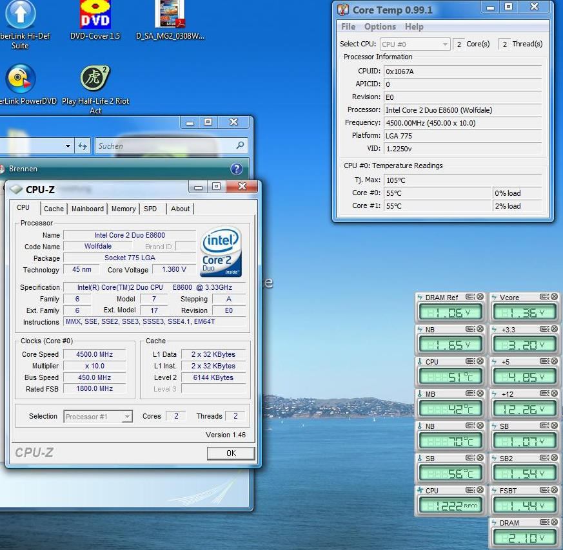The width and height of the screenshot is (563, 550).
Task: Open the File menu in Core Temp
Action: [x=348, y=26]
